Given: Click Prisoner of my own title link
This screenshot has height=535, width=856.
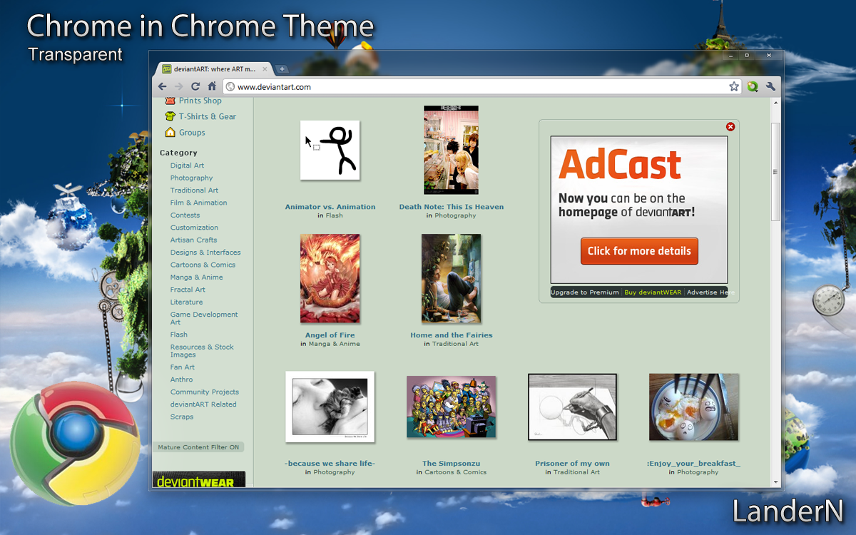Looking at the screenshot, I should click(x=572, y=464).
